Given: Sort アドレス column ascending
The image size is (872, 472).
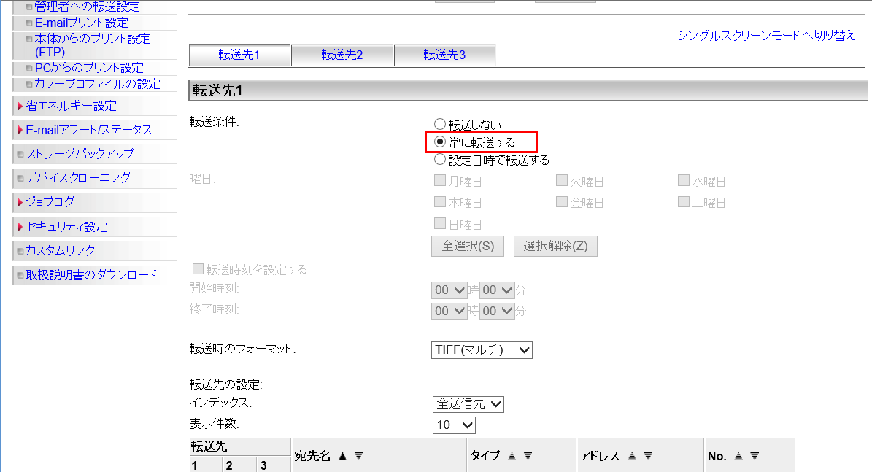Looking at the screenshot, I should pyautogui.click(x=631, y=456).
